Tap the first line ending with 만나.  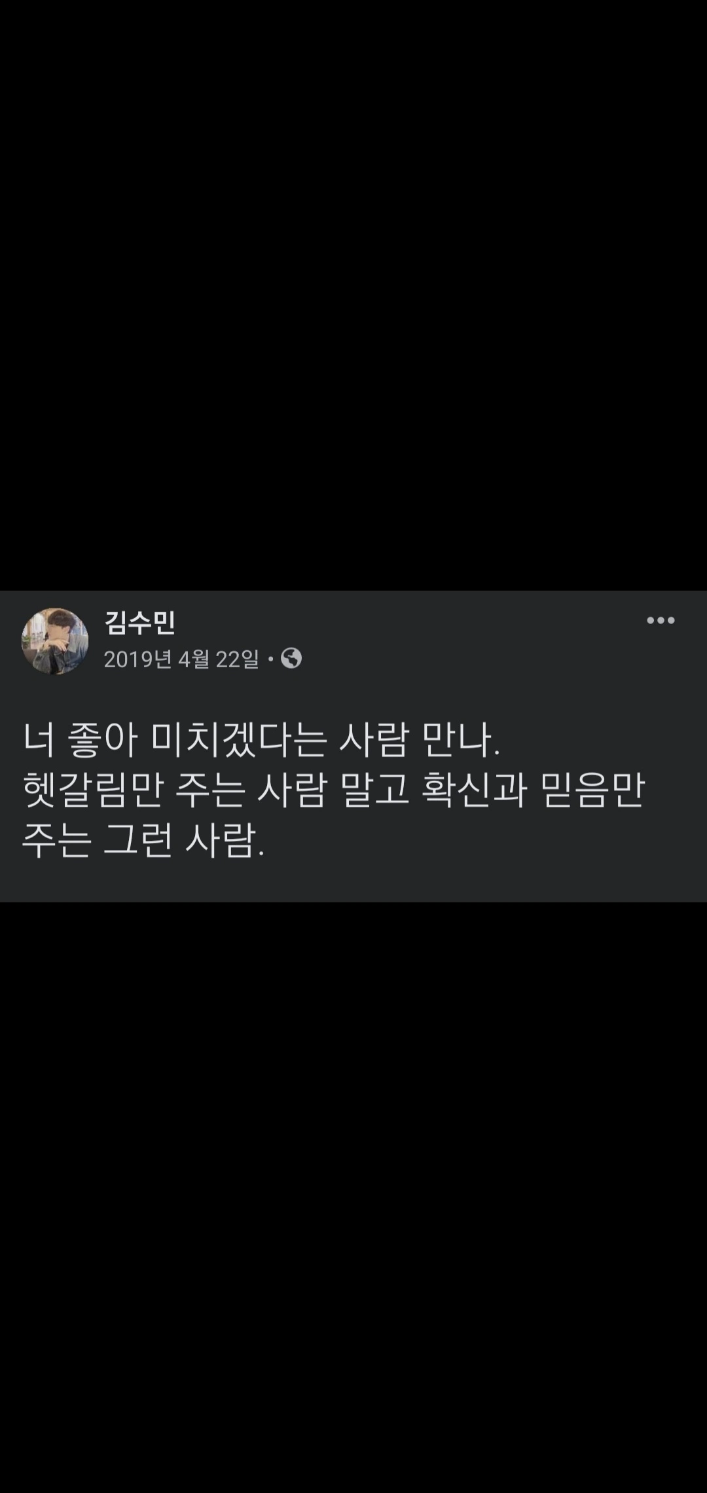pos(261,742)
